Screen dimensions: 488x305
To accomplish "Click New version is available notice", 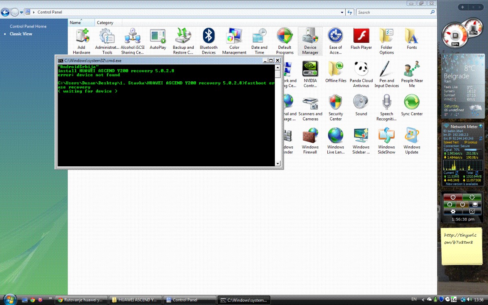I will click(462, 184).
